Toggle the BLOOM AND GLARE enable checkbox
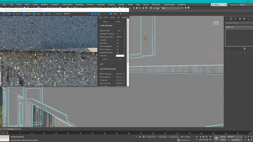 pos(125,69)
